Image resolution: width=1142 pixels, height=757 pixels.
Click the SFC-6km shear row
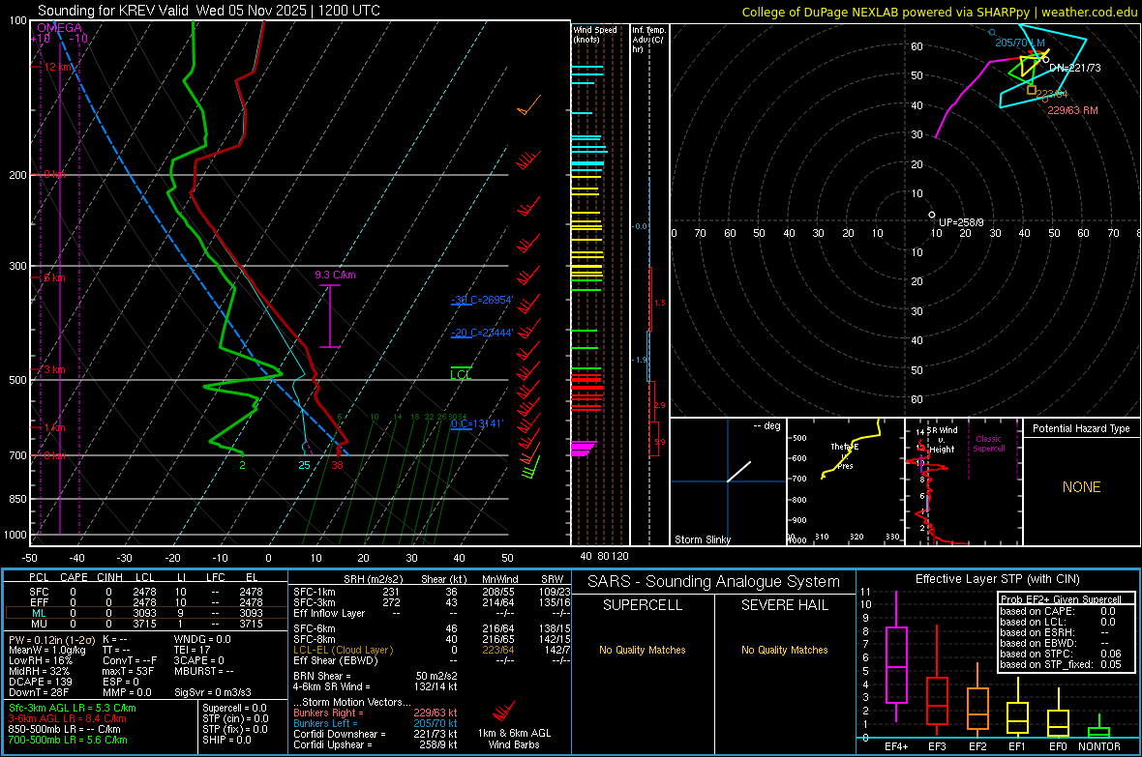tap(432, 628)
